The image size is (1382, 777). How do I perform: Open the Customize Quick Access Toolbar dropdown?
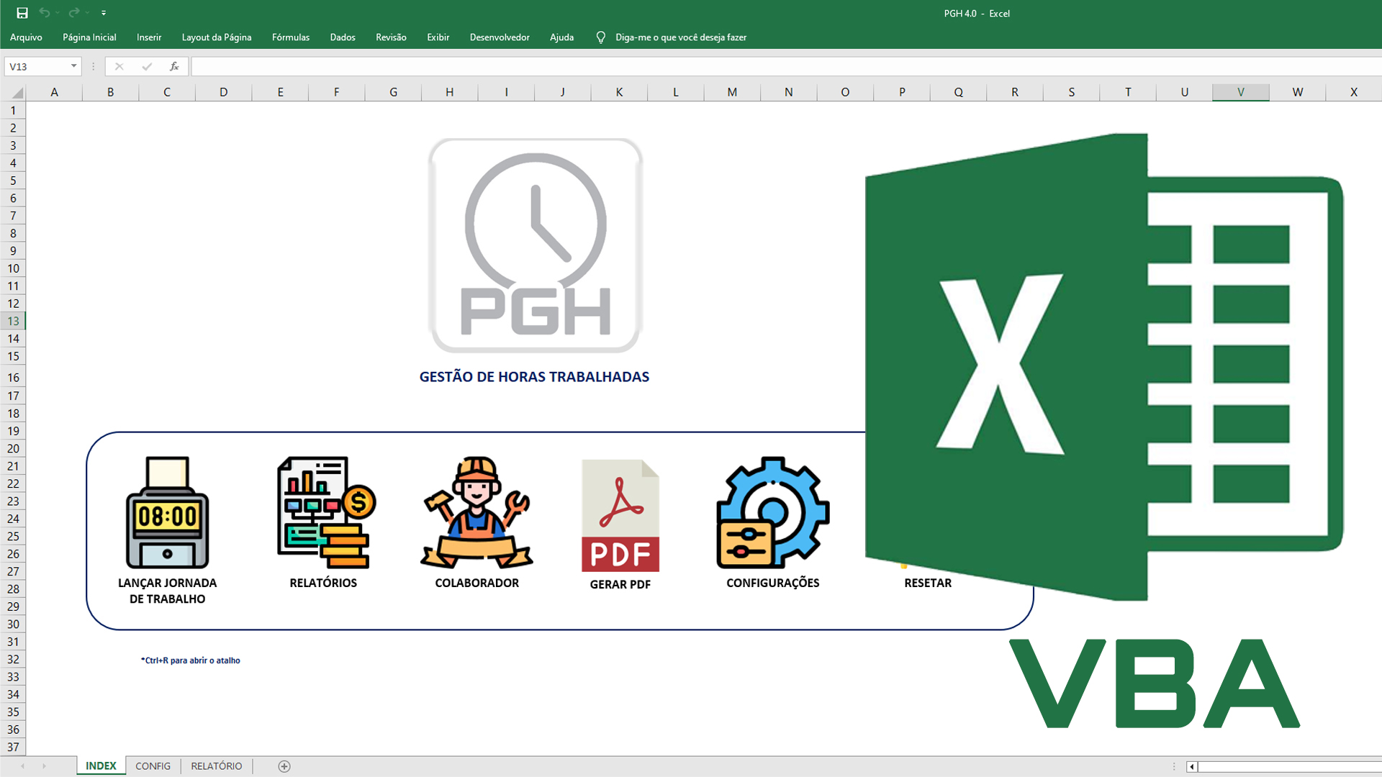click(x=104, y=13)
